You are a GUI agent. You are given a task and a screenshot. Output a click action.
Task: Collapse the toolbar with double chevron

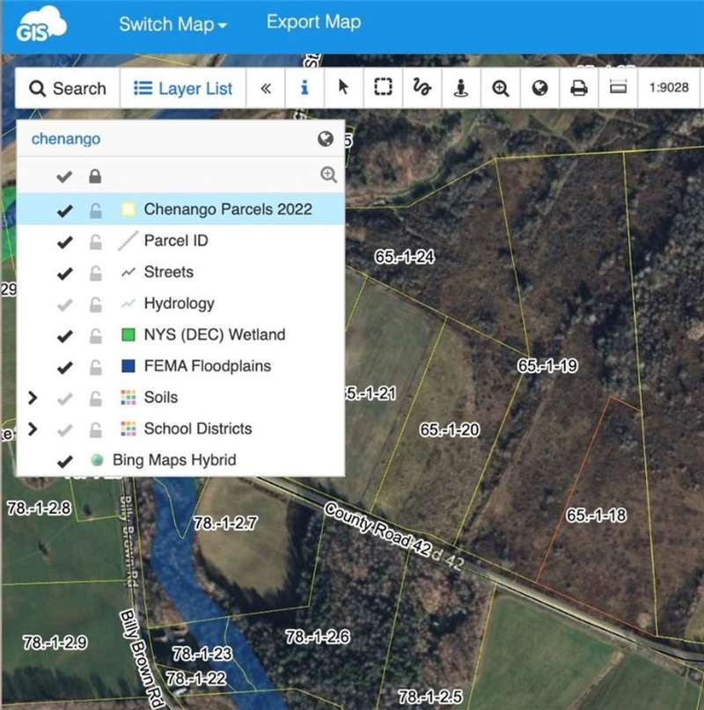(x=265, y=88)
